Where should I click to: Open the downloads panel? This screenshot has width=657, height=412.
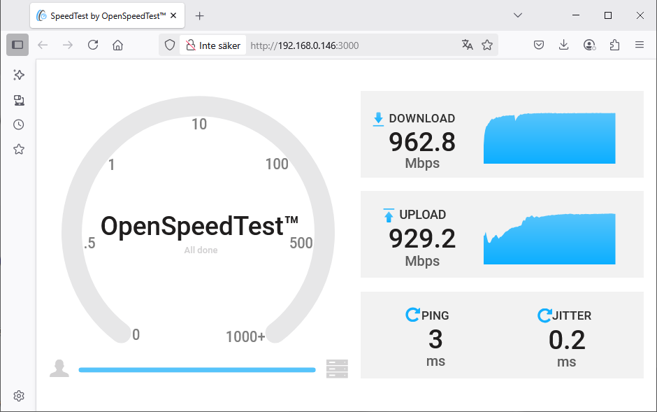pos(564,45)
